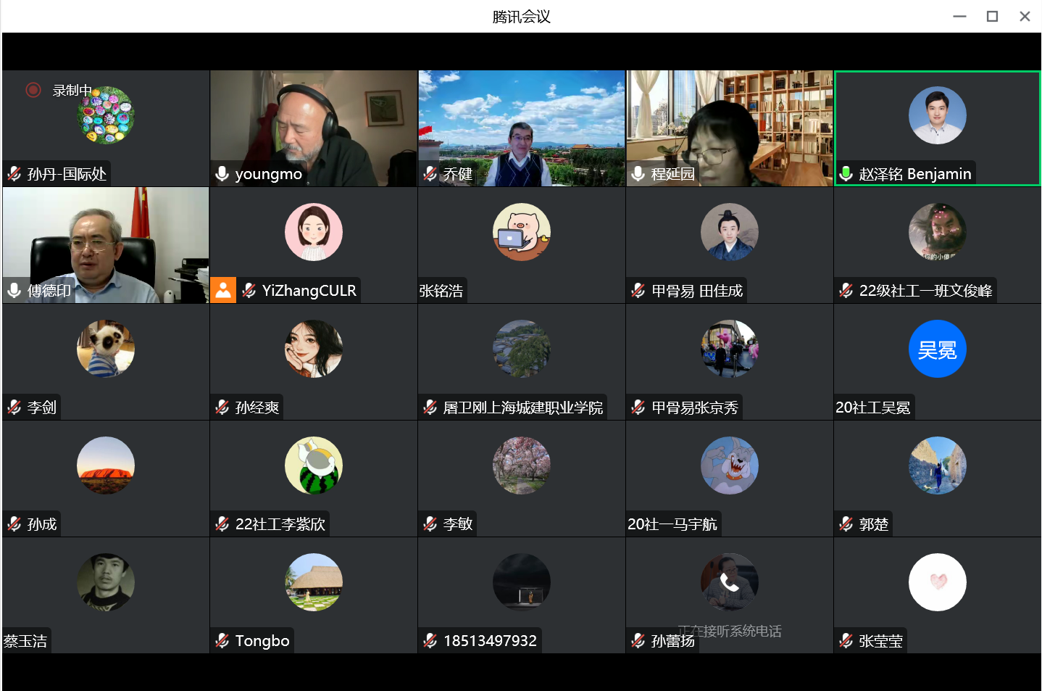Click microphone icon beside 傅德印
Screen dimensions: 1042x691
point(14,291)
